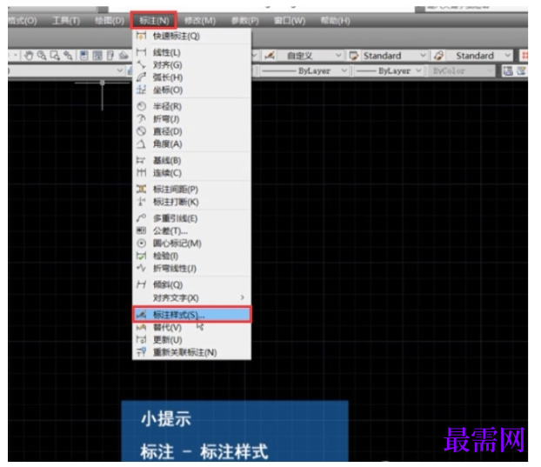Open the 标注(N) dimension menu
This screenshot has width=541, height=467.
coord(154,21)
